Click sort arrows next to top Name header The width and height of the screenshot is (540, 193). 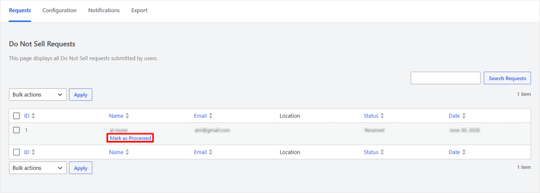(127, 116)
